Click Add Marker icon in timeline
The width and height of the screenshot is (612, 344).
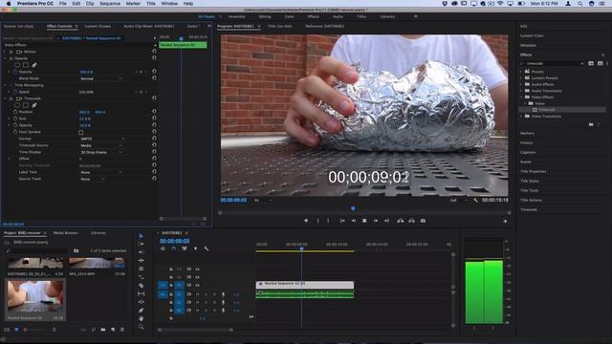click(x=195, y=248)
